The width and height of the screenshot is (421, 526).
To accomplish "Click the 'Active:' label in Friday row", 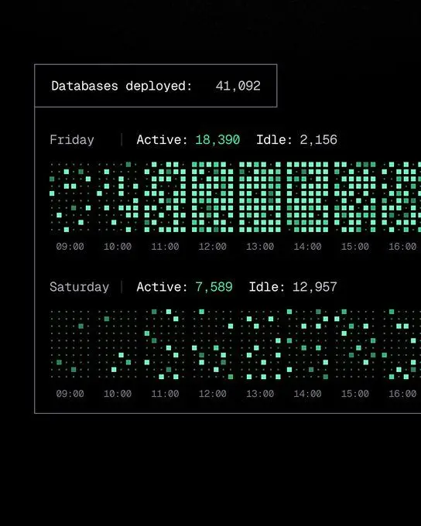I will coord(163,140).
